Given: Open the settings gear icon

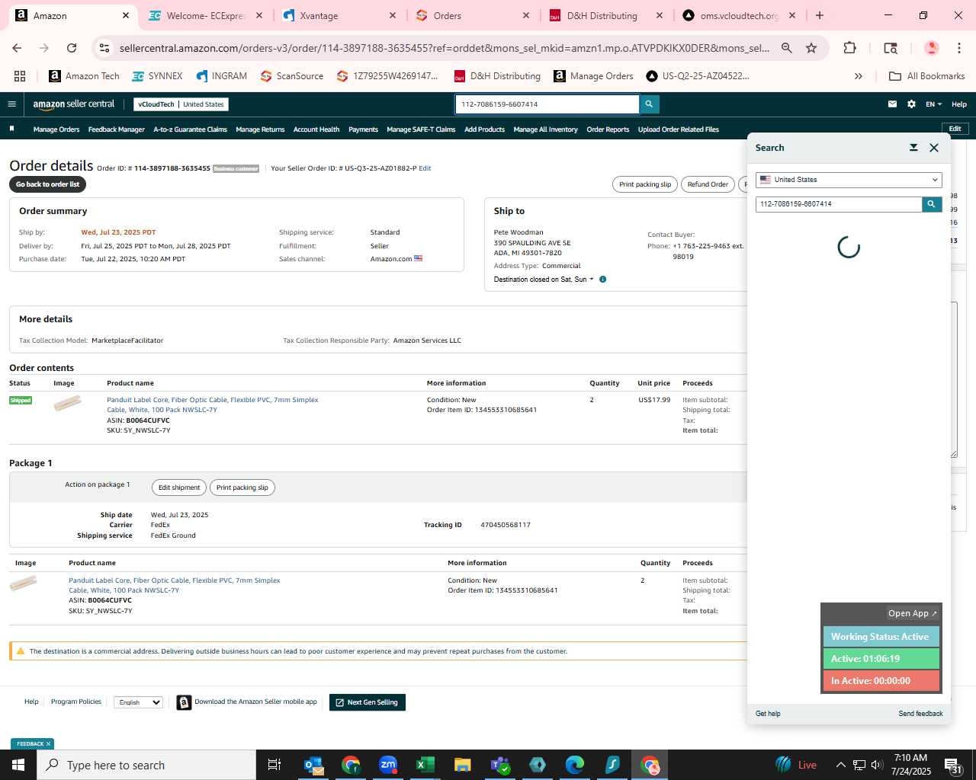Looking at the screenshot, I should tap(911, 104).
